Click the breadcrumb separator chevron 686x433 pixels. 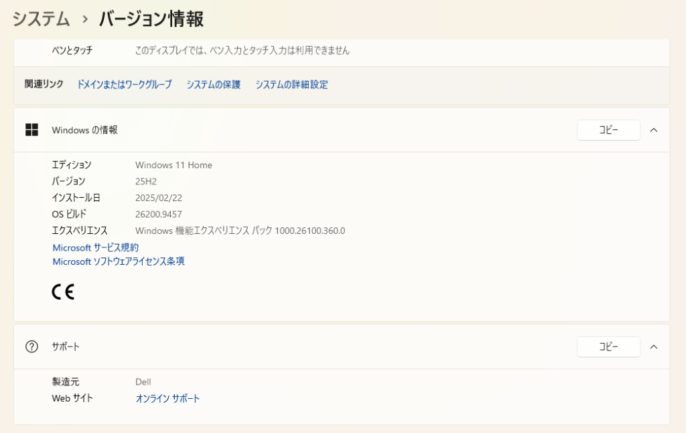[x=85, y=19]
